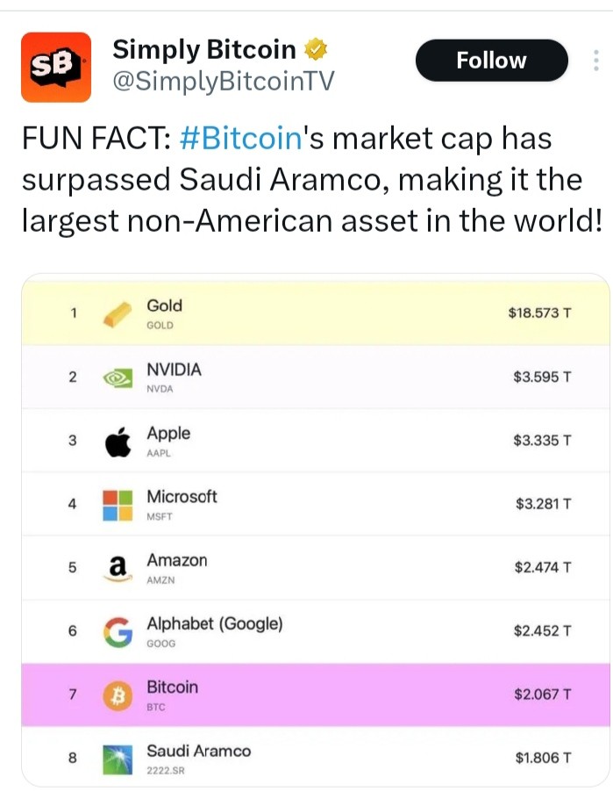613x791 pixels.
Task: Click the Simply Bitcoin display name
Action: click(x=204, y=49)
